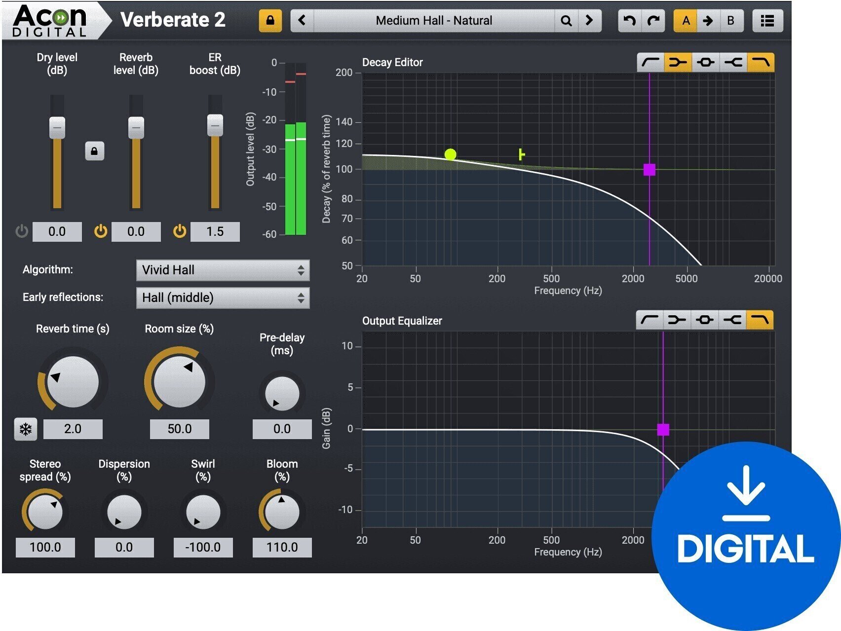Select preset slot A
Image resolution: width=841 pixels, height=631 pixels.
pyautogui.click(x=686, y=21)
